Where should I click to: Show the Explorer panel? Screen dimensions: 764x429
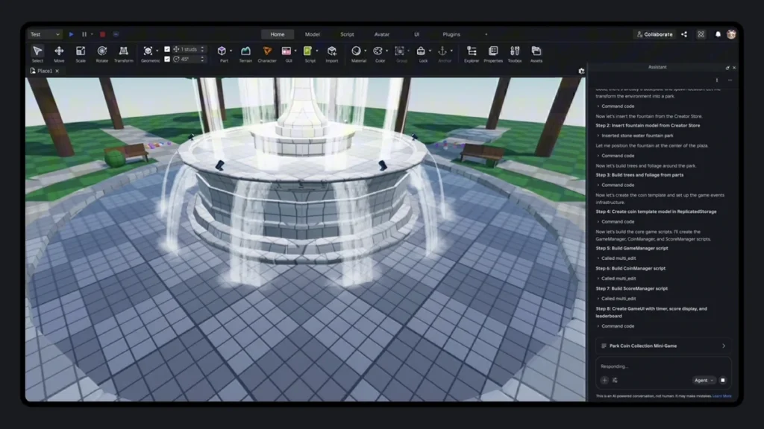point(472,51)
